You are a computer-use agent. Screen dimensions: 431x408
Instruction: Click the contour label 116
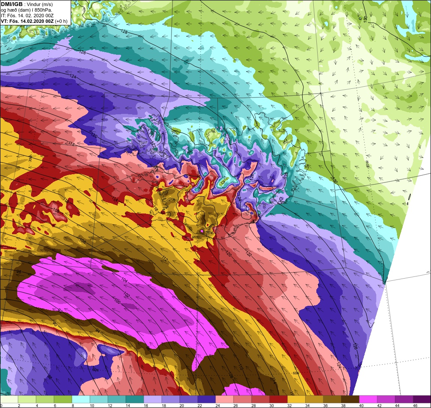point(155,209)
